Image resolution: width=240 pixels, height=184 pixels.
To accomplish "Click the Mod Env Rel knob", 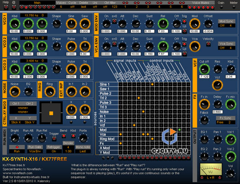I will click(163, 24).
